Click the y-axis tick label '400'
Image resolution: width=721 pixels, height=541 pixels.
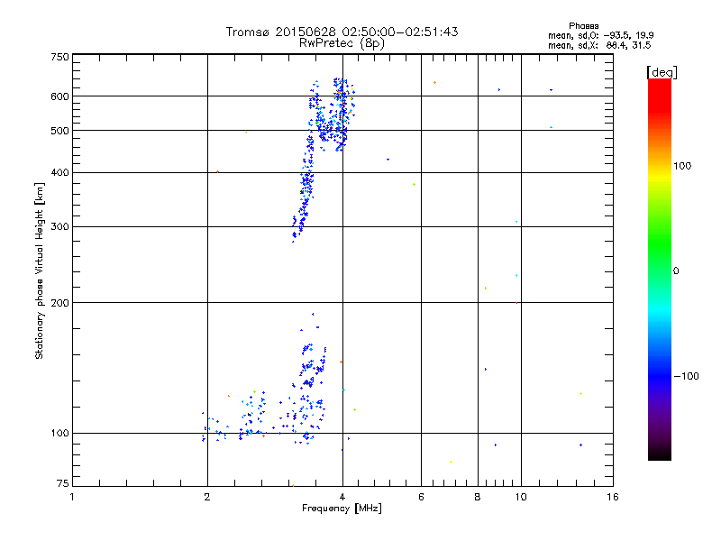point(59,173)
